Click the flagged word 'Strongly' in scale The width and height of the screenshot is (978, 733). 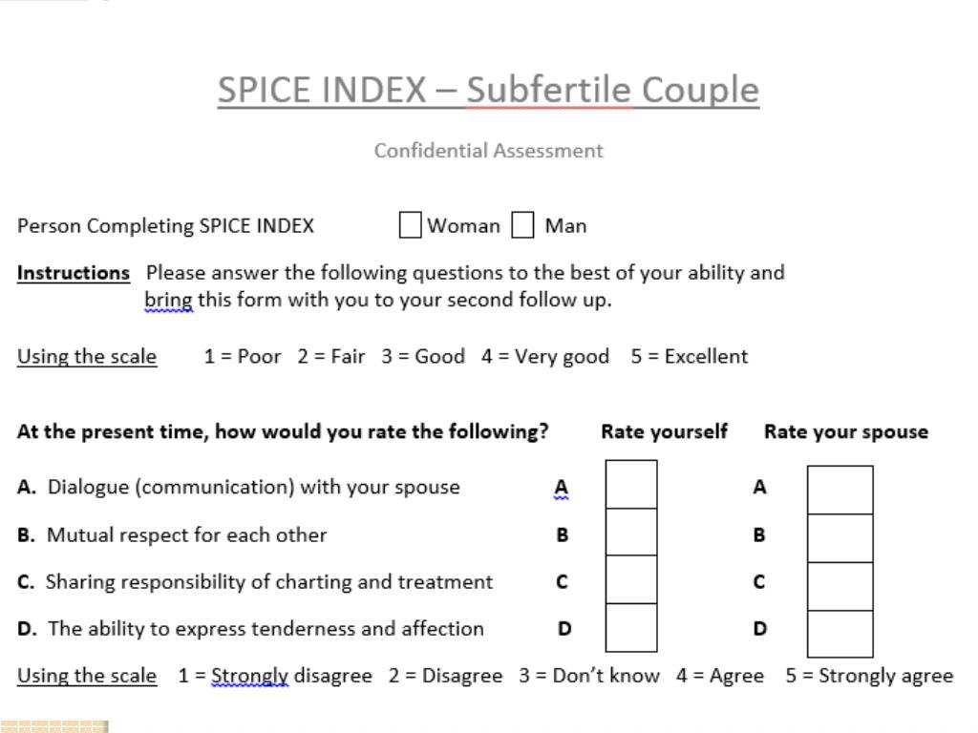pos(249,676)
